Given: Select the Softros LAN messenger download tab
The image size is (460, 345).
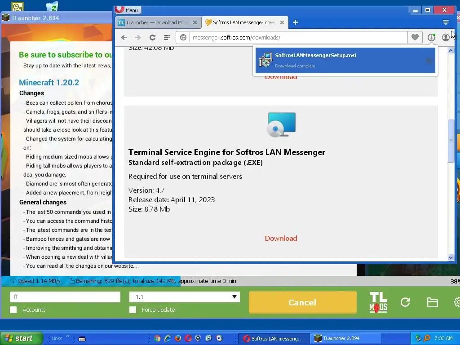Looking at the screenshot, I should pyautogui.click(x=245, y=22).
